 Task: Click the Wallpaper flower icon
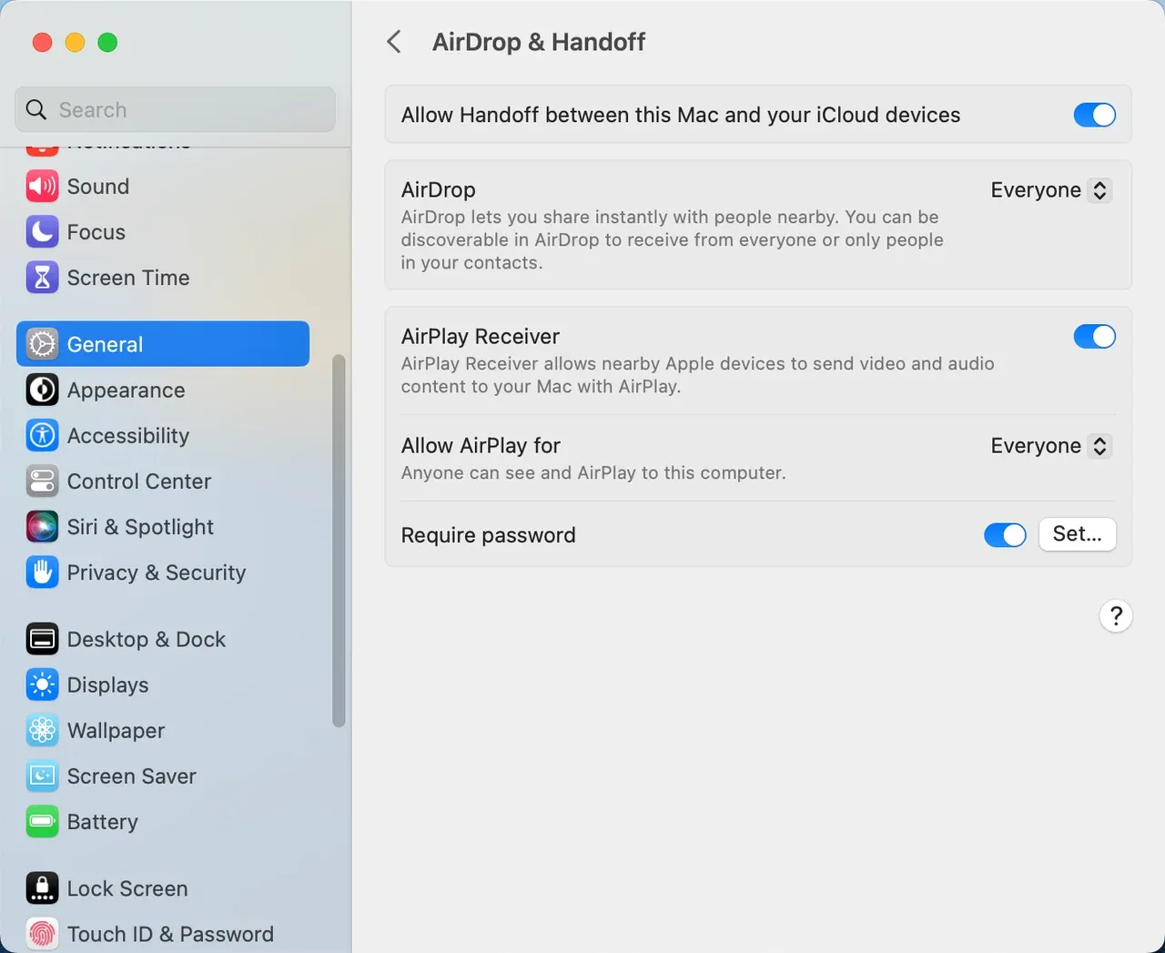(x=42, y=730)
